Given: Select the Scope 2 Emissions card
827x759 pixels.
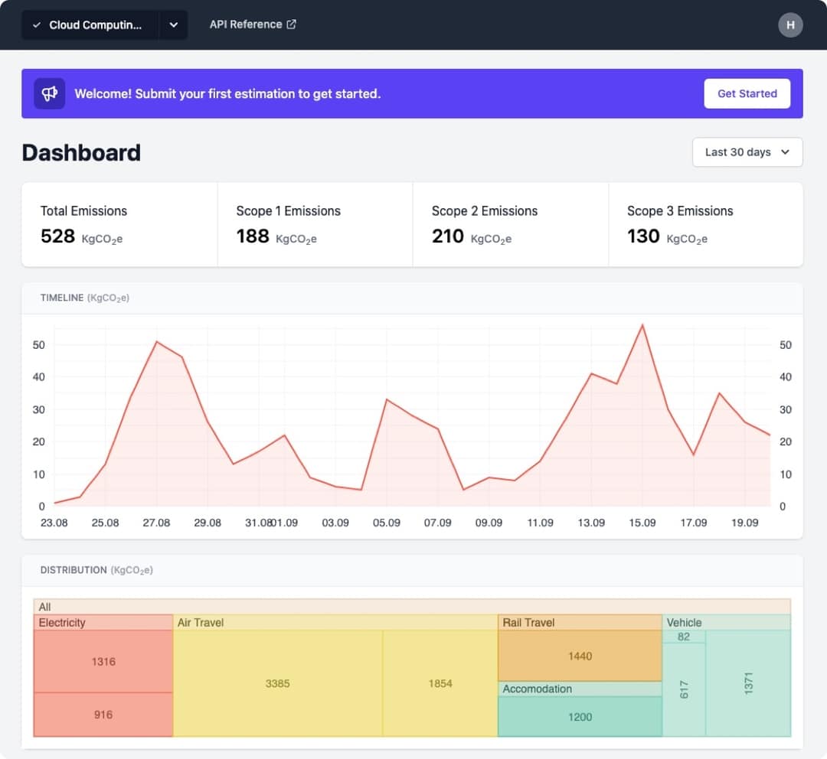Looking at the screenshot, I should [510, 225].
